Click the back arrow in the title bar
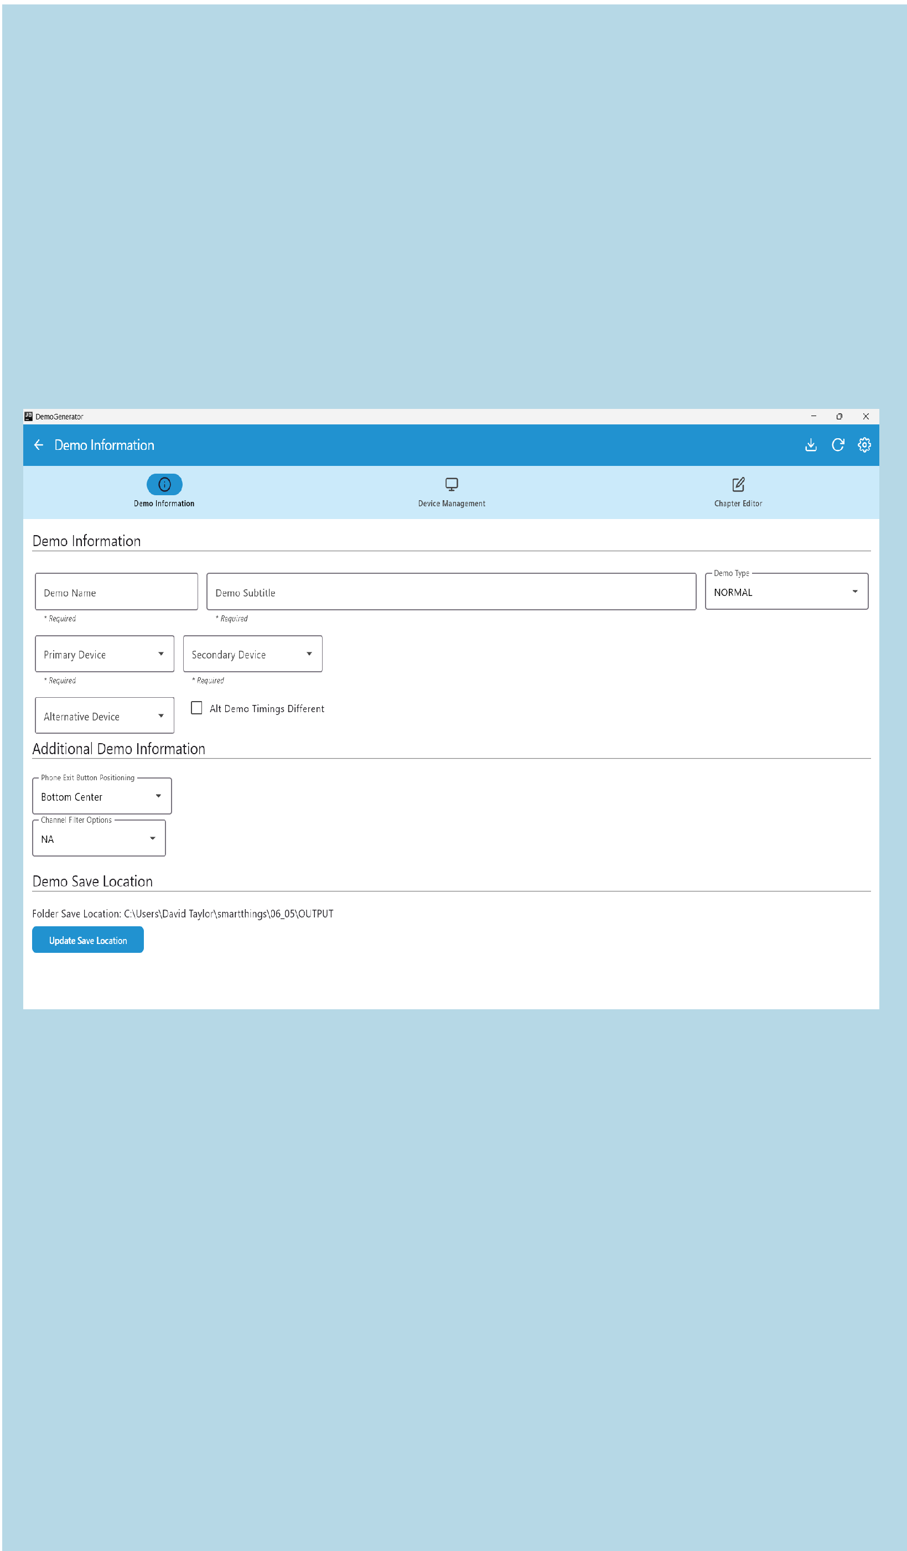This screenshot has height=1551, width=907. pos(39,444)
